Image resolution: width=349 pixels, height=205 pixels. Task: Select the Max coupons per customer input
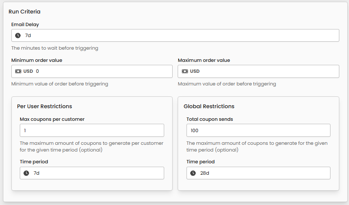point(92,130)
